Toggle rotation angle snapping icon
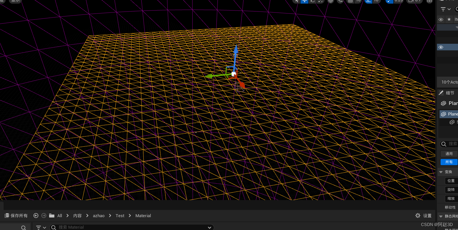Viewport: 458px width, 230px height. pyautogui.click(x=368, y=1)
